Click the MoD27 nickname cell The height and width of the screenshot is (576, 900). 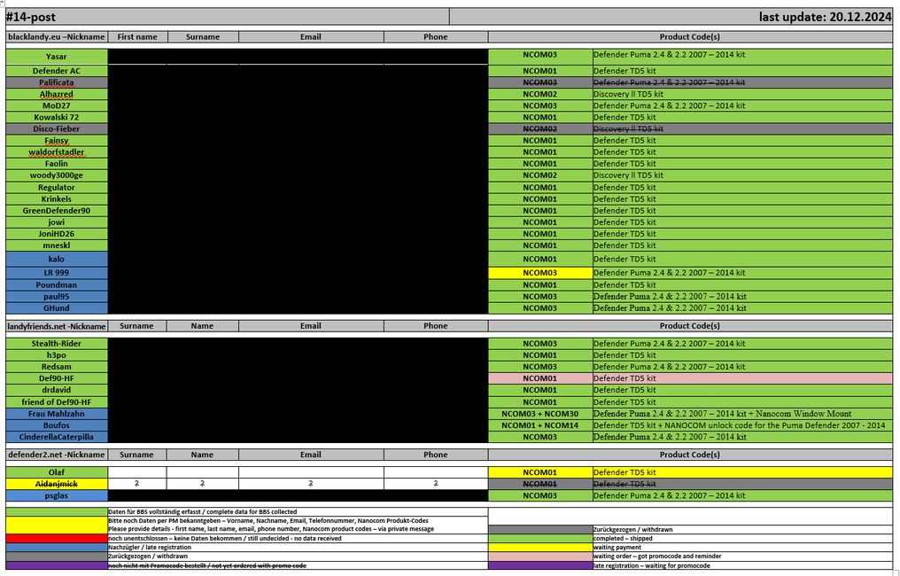57,105
